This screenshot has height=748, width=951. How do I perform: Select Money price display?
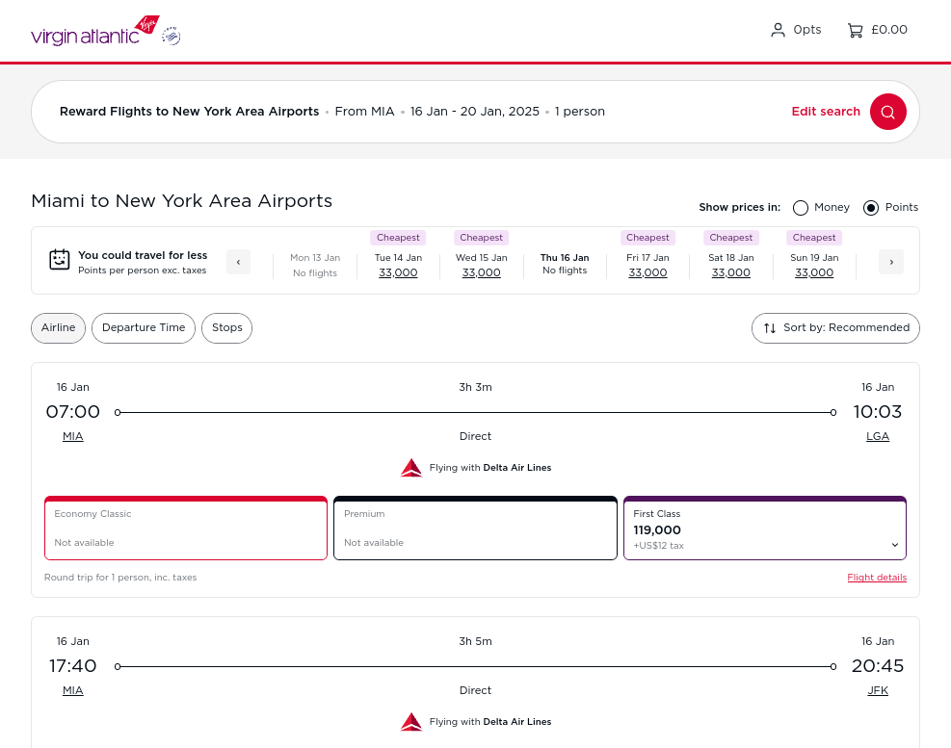[x=801, y=208]
